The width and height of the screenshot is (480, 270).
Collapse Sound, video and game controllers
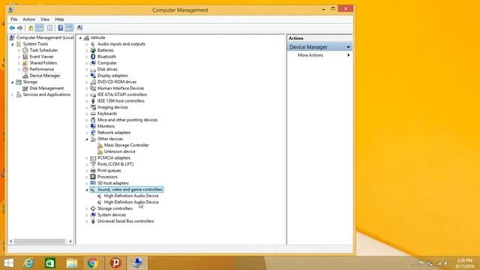(87, 190)
